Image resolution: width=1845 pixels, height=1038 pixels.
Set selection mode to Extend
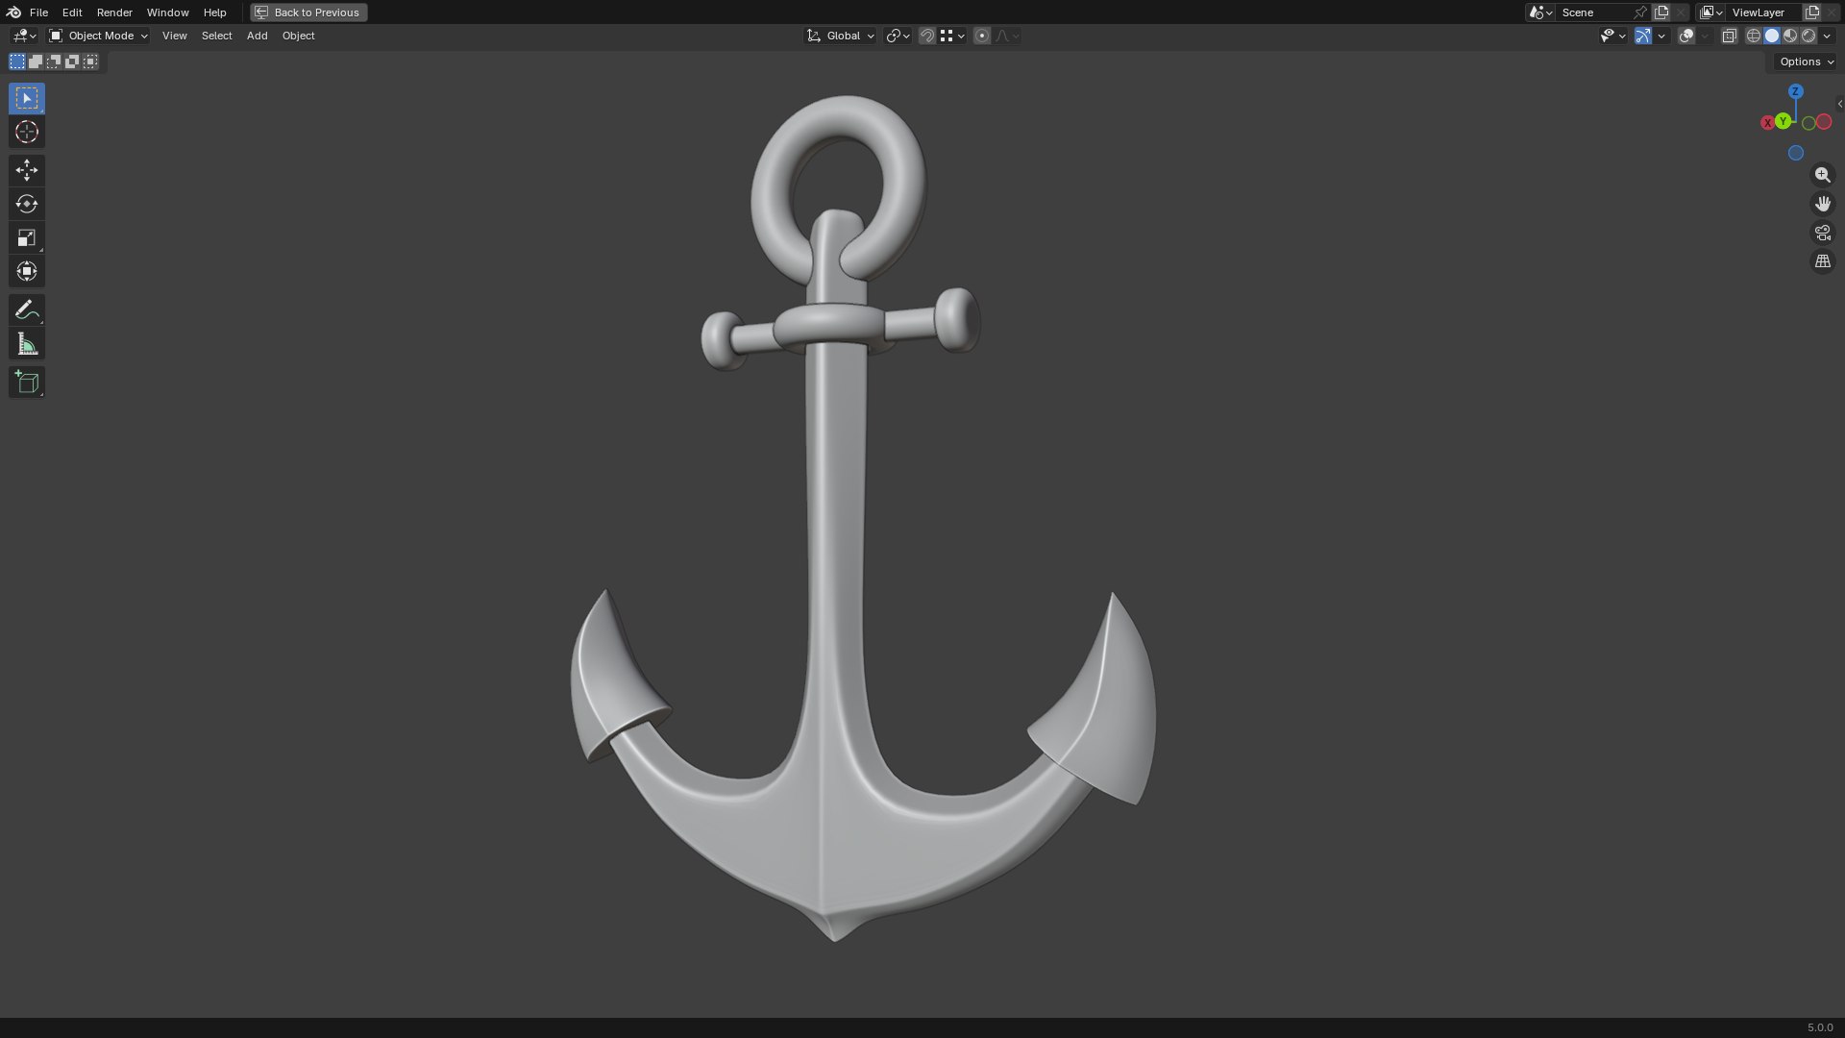36,62
